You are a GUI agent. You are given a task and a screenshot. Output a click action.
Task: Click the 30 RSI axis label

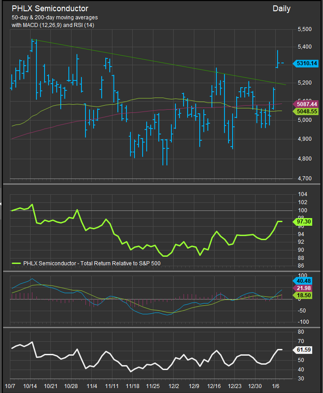coord(301,379)
